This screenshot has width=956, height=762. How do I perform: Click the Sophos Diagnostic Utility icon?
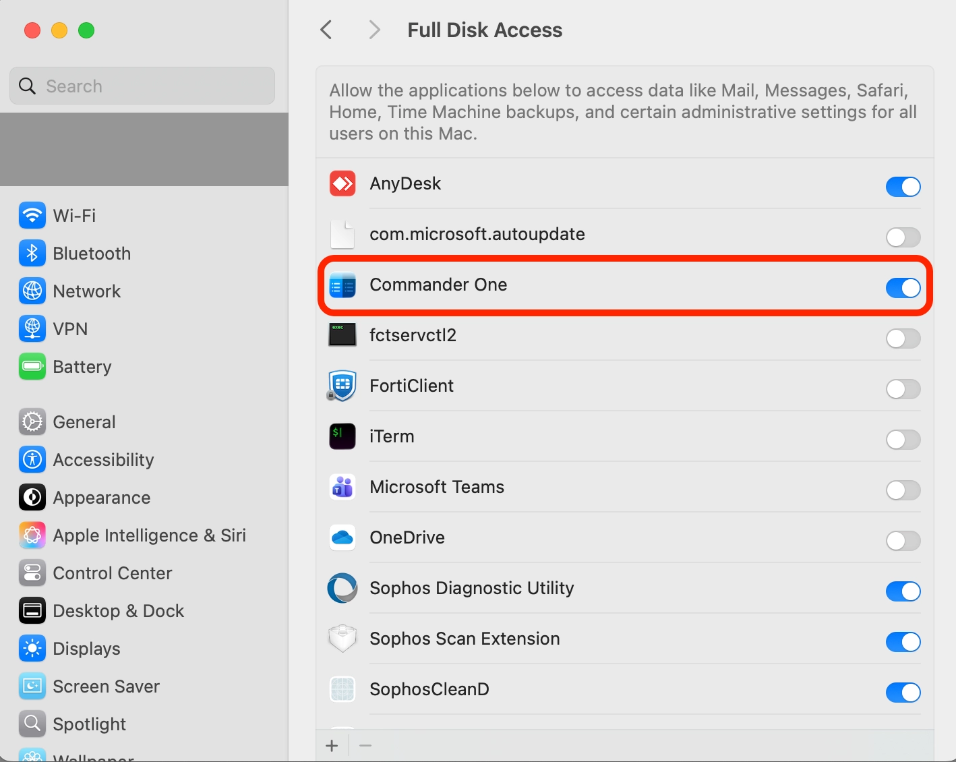coord(342,588)
